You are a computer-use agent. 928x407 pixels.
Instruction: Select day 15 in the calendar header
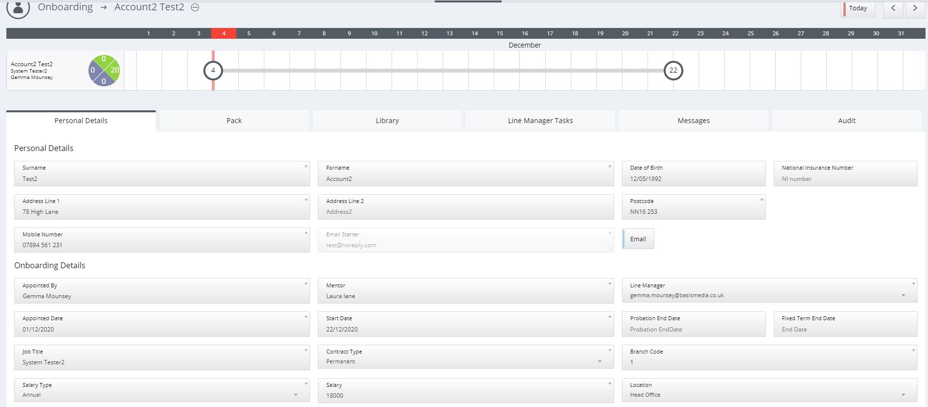coord(500,33)
